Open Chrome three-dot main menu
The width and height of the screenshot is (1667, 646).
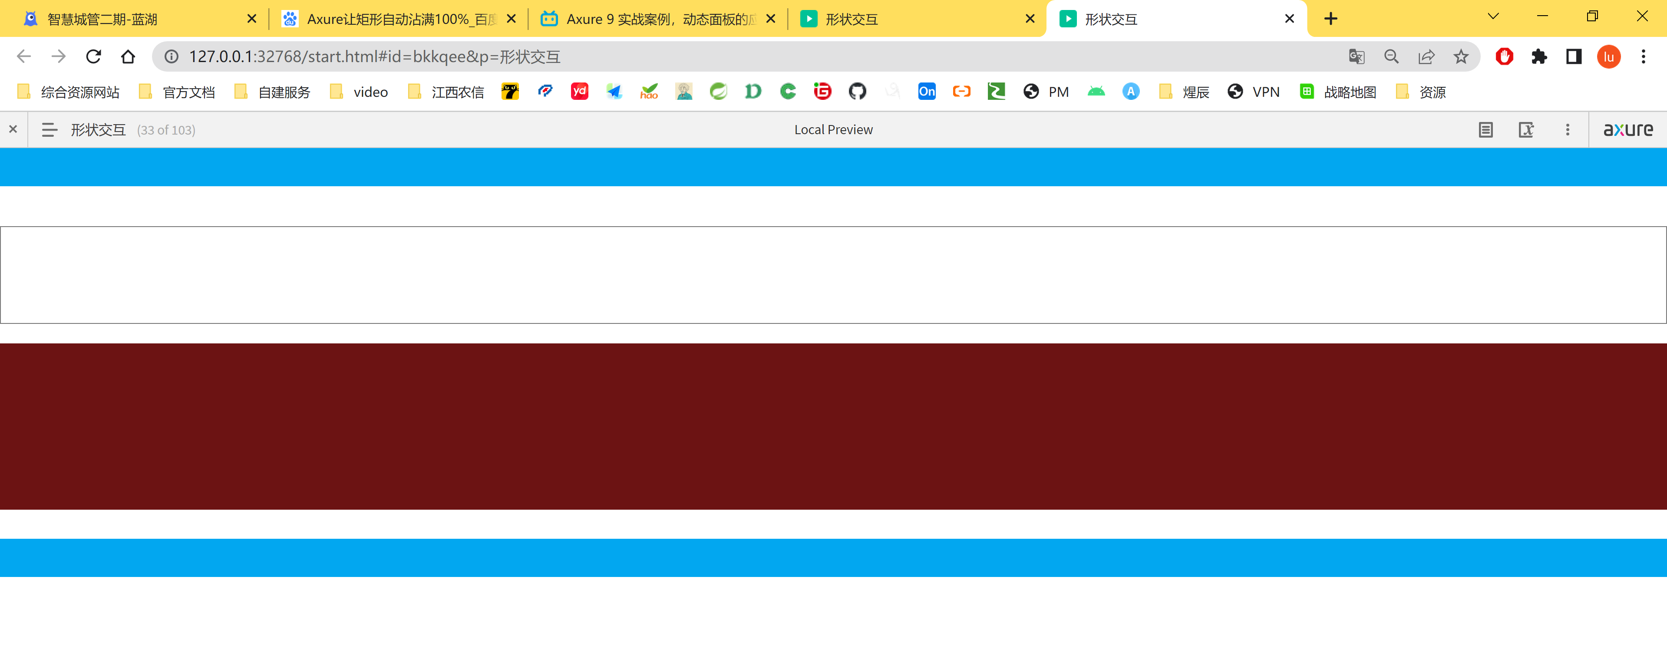[x=1643, y=57]
